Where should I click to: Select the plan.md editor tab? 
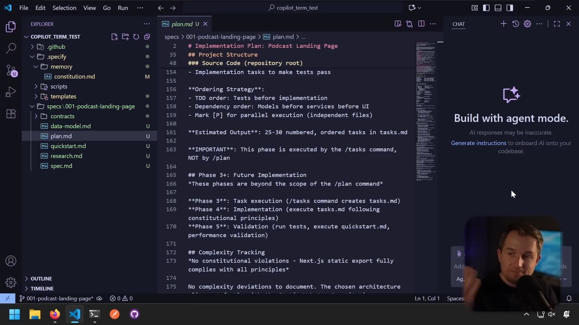coord(182,24)
